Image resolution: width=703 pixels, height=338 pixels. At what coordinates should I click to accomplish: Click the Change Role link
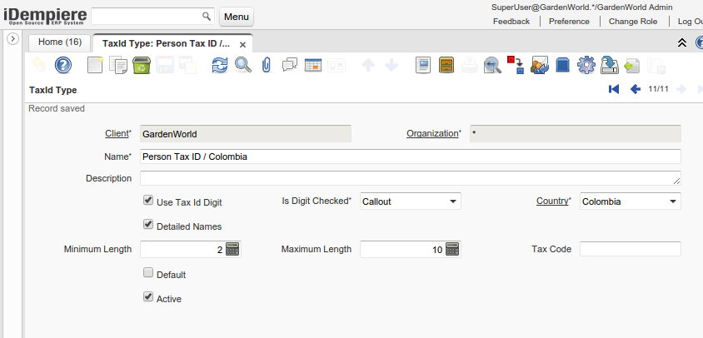[x=632, y=22]
